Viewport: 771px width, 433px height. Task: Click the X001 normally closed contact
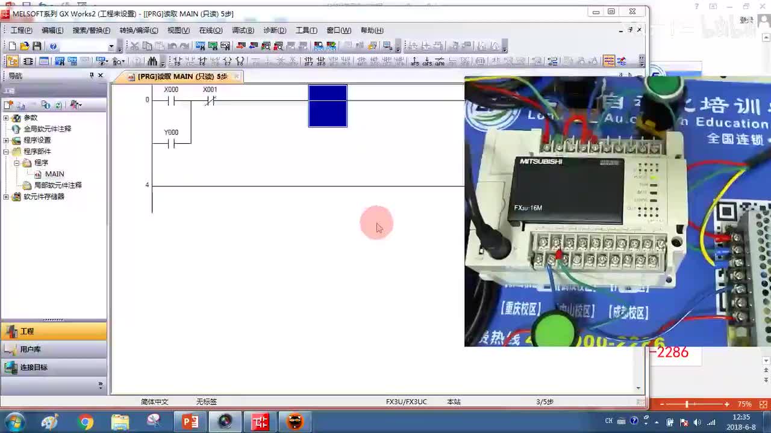pyautogui.click(x=210, y=100)
